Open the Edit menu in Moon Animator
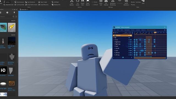Image resolution: width=176 pixels, height=99 pixels. pyautogui.click(x=118, y=30)
